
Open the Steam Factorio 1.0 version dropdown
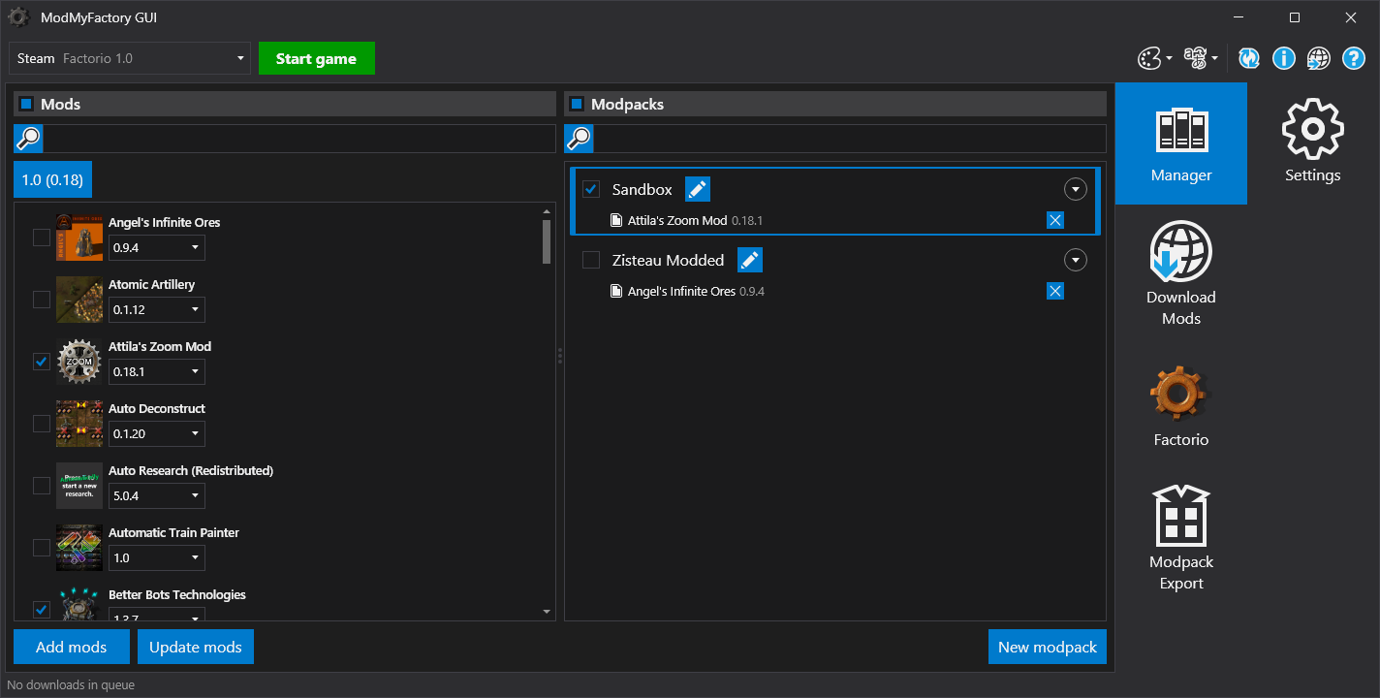tap(130, 58)
